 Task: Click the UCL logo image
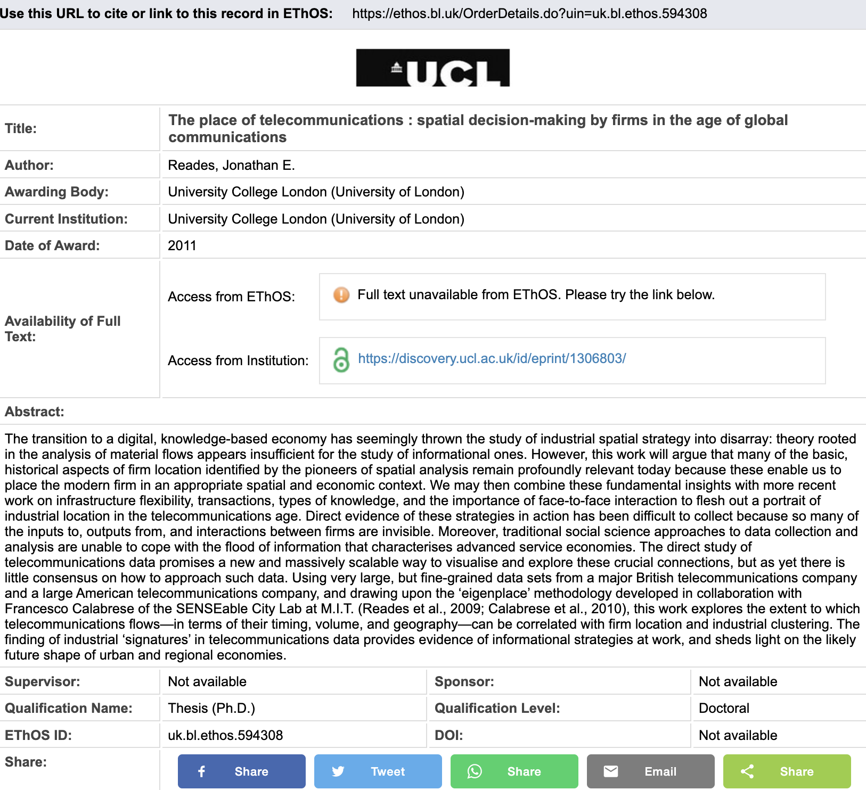point(432,68)
